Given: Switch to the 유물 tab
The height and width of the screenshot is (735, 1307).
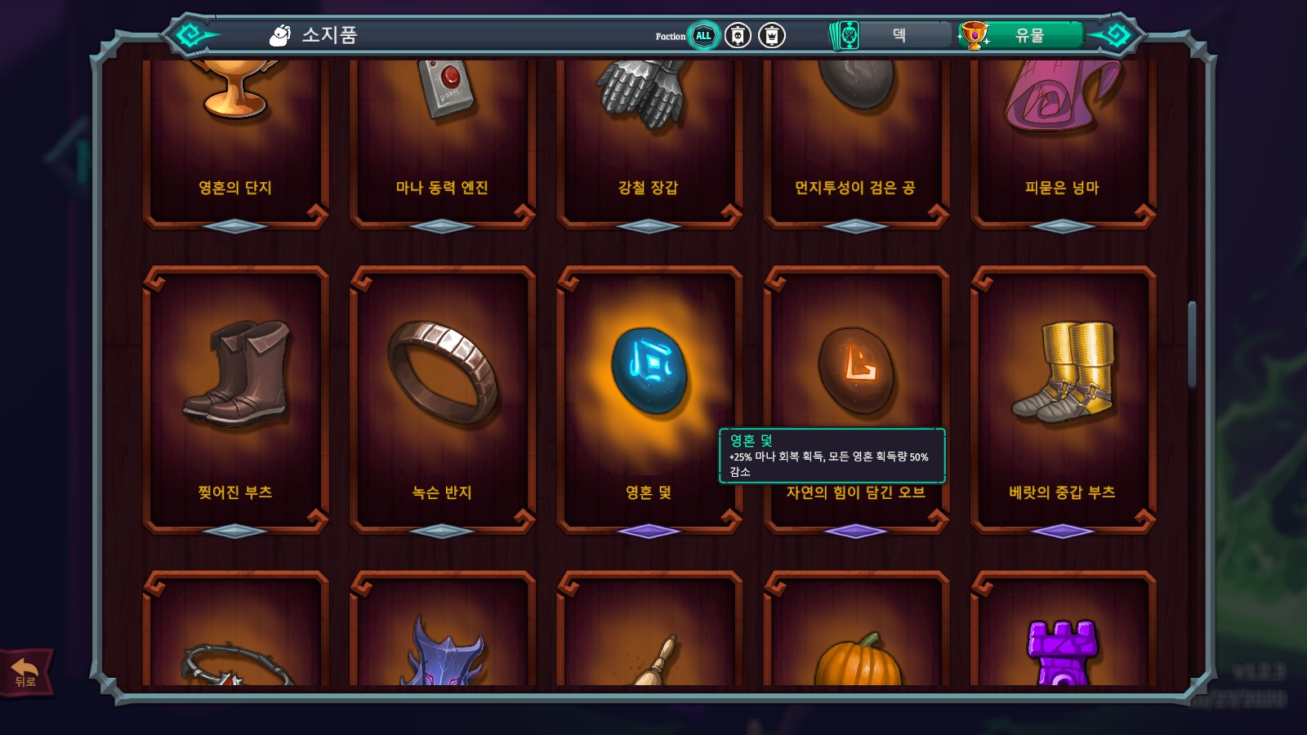Looking at the screenshot, I should 1021,35.
